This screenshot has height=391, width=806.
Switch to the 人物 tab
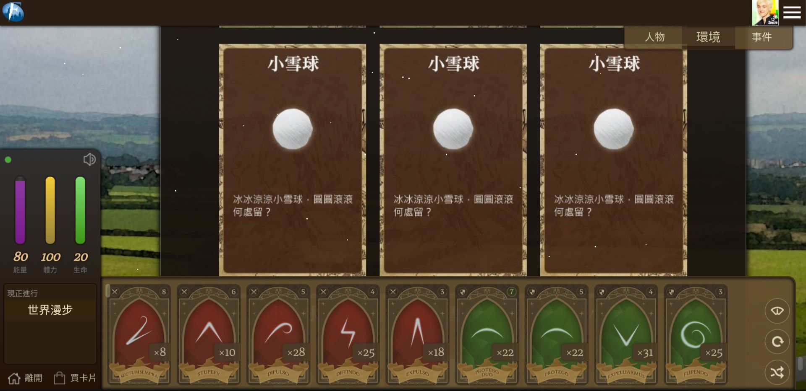(x=654, y=37)
